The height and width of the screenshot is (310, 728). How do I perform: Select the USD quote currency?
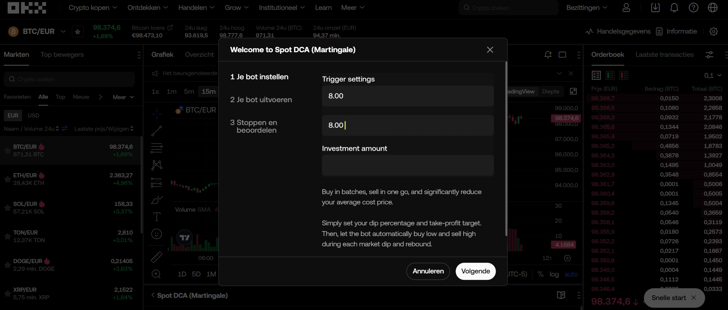[34, 115]
